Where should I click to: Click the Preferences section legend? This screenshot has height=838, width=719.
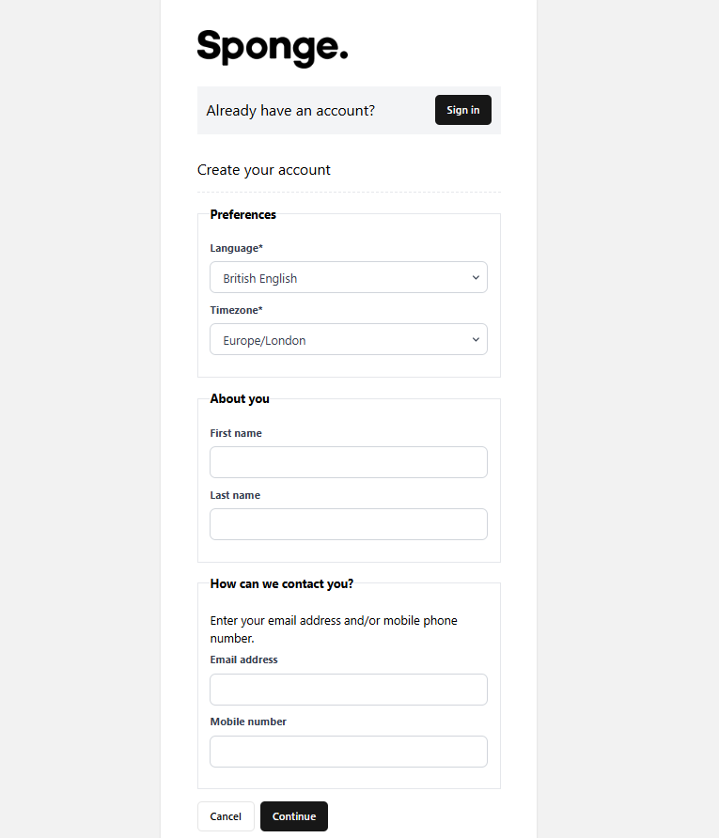tap(243, 215)
